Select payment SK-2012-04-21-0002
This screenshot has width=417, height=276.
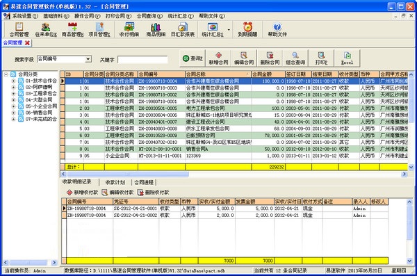(x=227, y=215)
